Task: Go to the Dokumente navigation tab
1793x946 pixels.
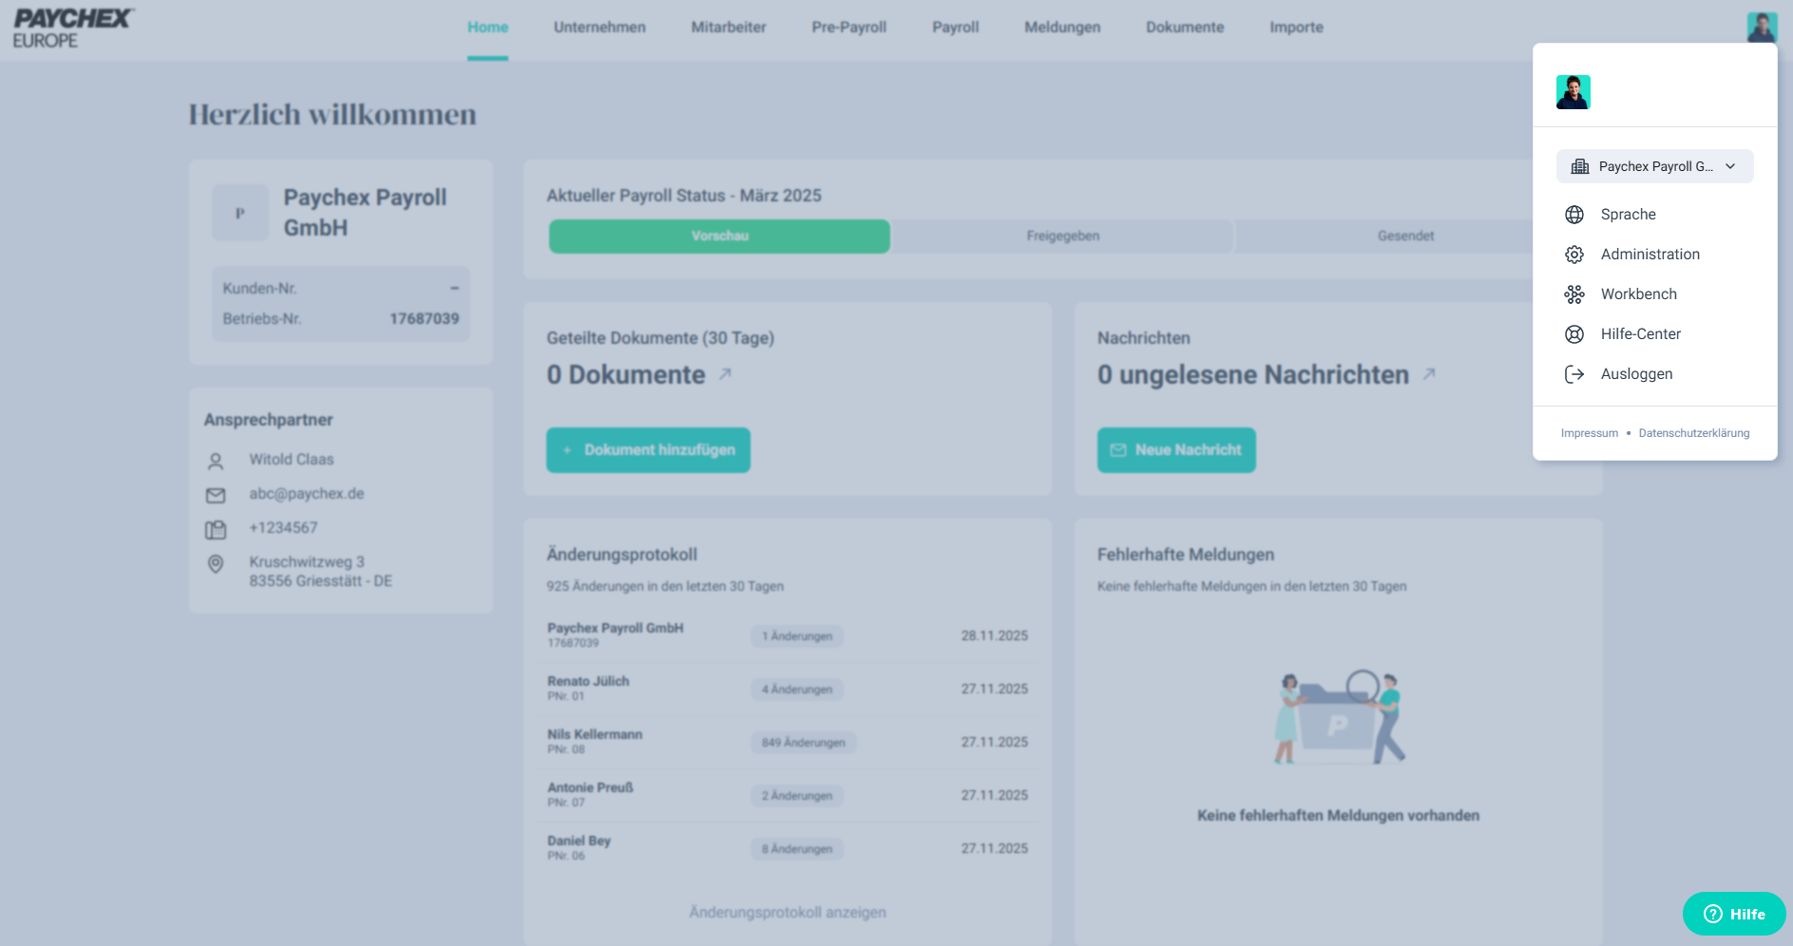Action: (1185, 28)
